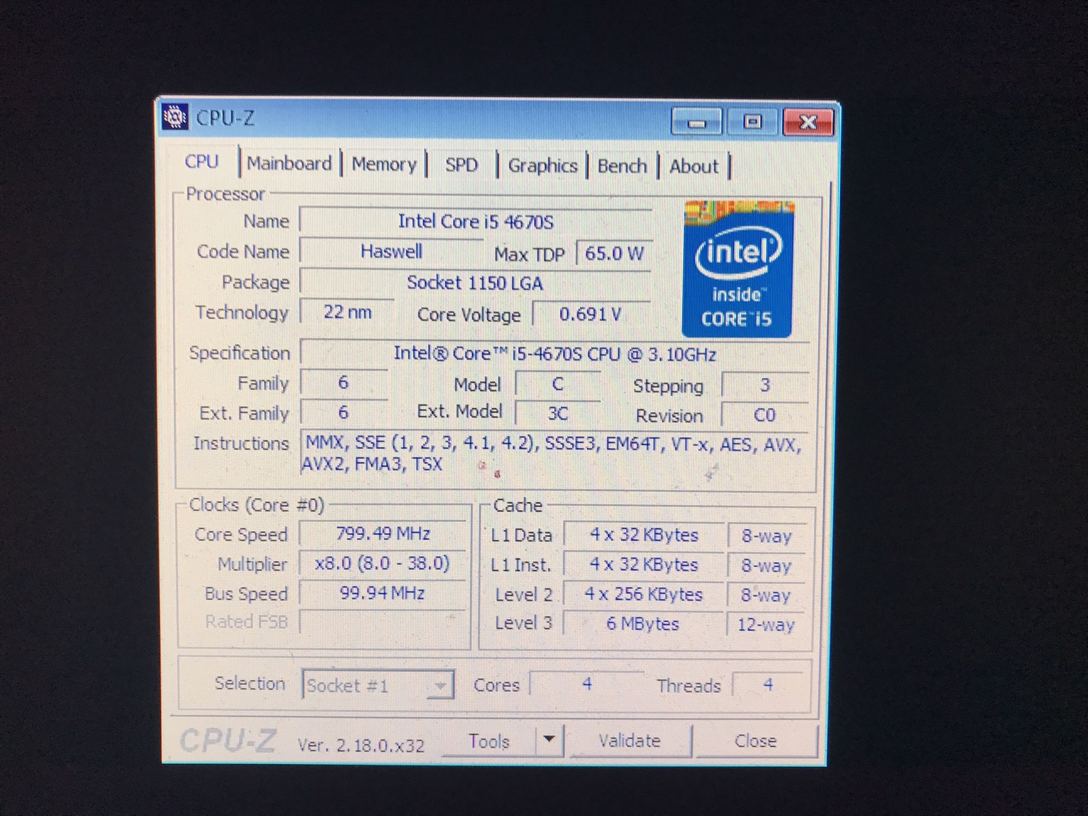Click the Core Speed value 799.49 MHz

pos(383,534)
